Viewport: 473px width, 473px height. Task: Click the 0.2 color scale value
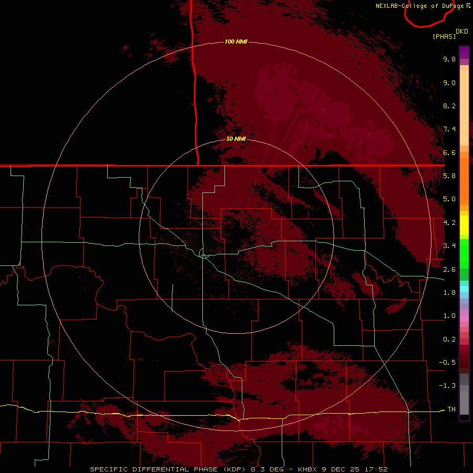449,340
